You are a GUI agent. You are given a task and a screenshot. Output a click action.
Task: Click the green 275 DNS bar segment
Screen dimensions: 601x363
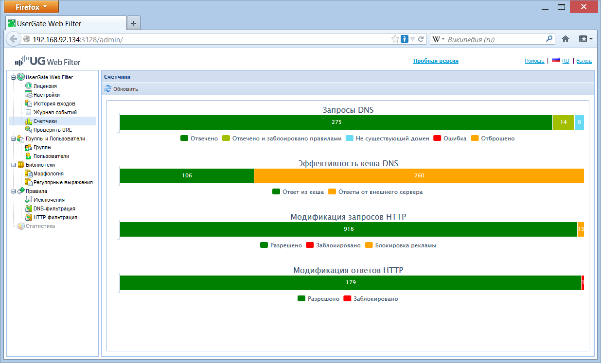click(336, 122)
